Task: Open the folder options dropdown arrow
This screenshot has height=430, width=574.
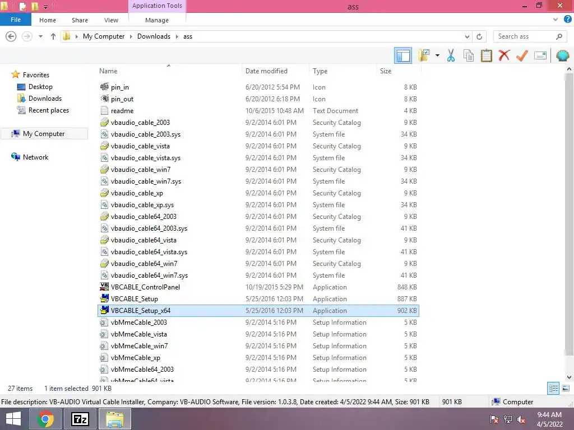Action: click(x=437, y=55)
